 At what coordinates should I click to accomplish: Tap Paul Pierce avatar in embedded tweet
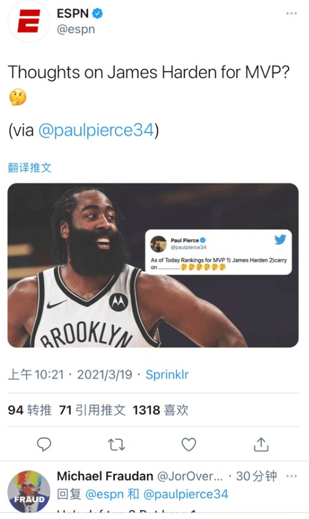[x=159, y=244]
